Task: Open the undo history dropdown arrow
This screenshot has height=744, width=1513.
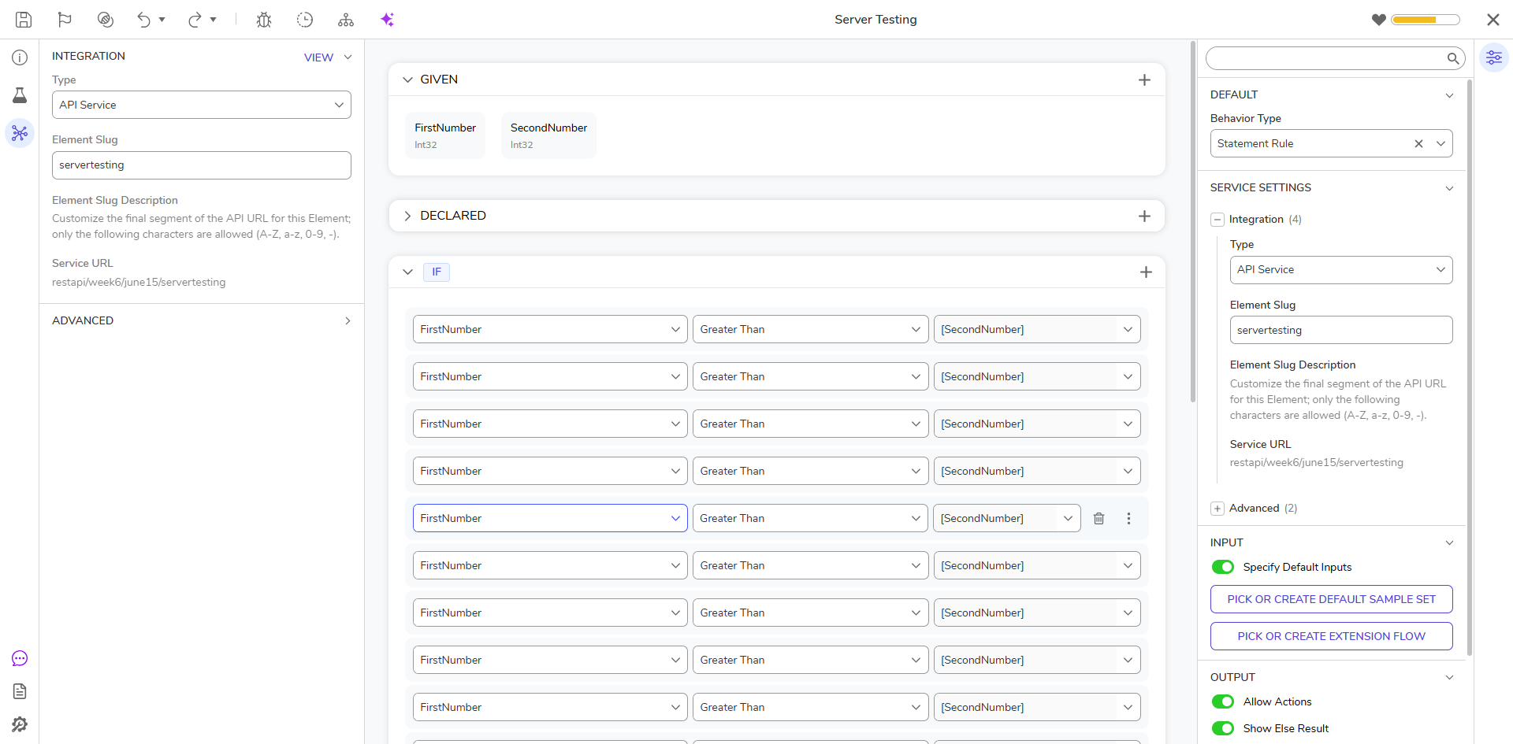Action: pos(162,20)
